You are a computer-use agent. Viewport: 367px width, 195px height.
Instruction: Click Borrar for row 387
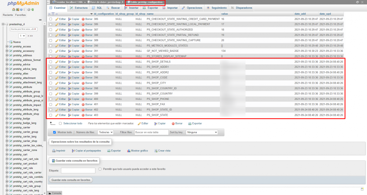pyautogui.click(x=87, y=30)
